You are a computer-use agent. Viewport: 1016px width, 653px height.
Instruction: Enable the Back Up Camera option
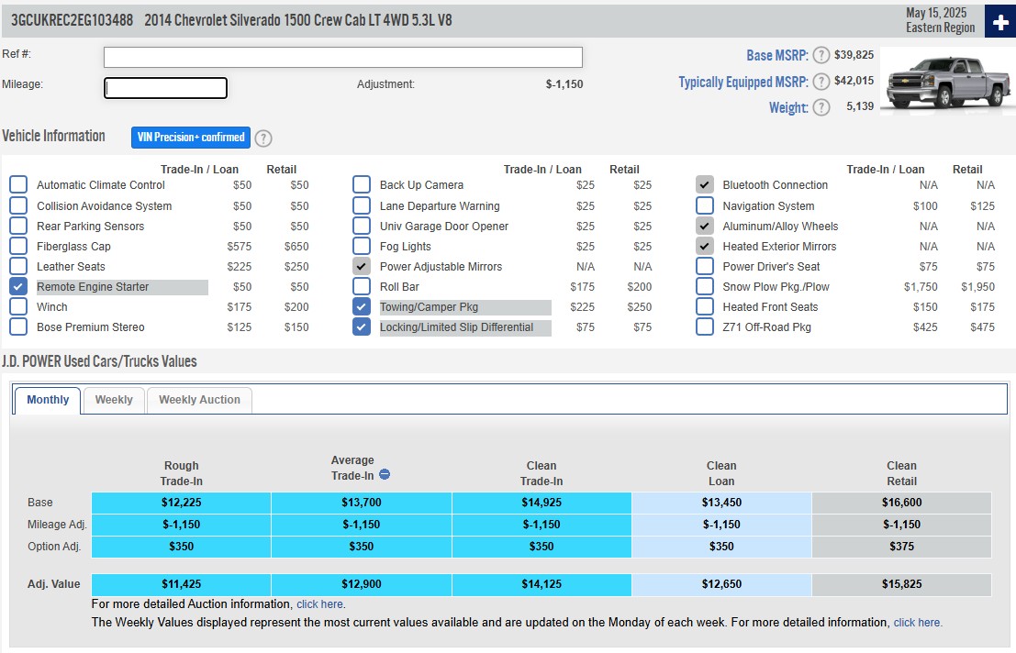coord(362,185)
